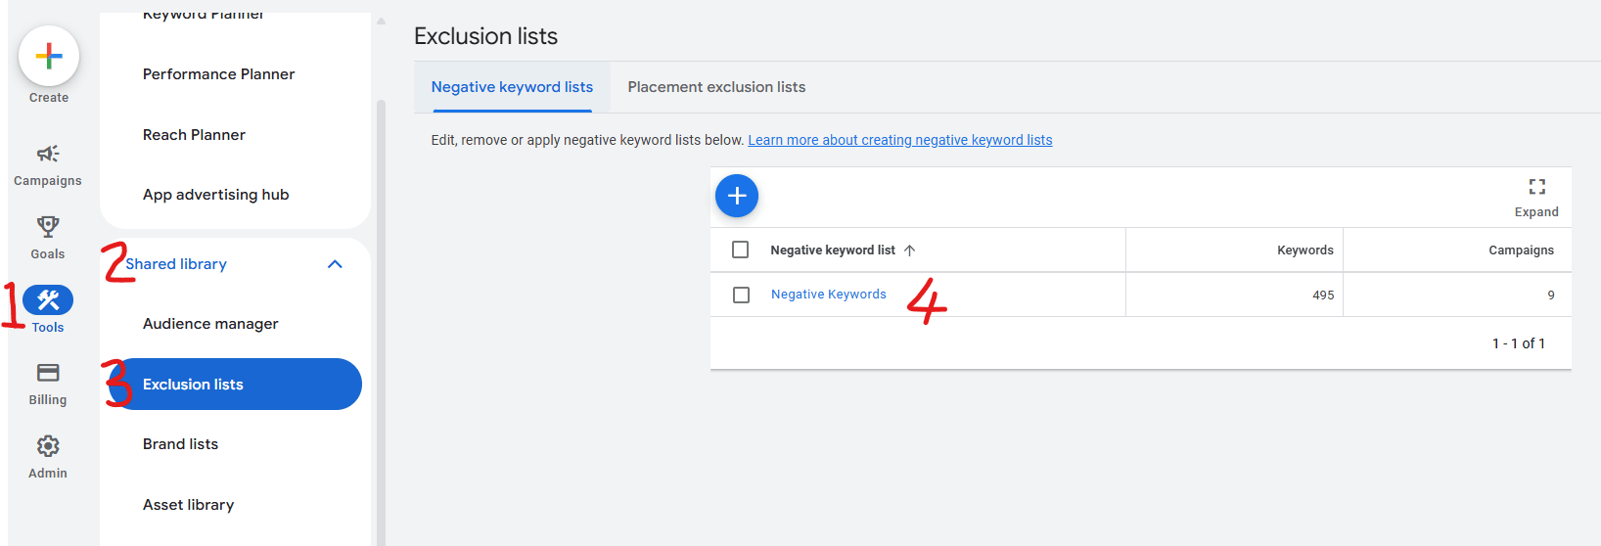Click keyword count 495

(x=1323, y=296)
